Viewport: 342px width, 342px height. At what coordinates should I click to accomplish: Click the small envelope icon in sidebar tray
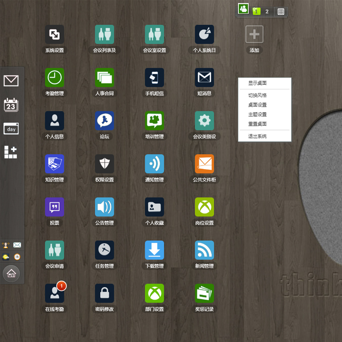(17, 245)
